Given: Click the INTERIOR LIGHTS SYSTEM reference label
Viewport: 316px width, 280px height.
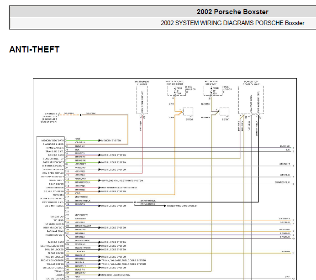Looking at the screenshot, I should pyautogui.click(x=116, y=275).
